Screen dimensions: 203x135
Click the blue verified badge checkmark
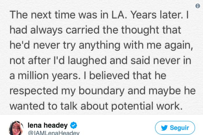pos(74,125)
